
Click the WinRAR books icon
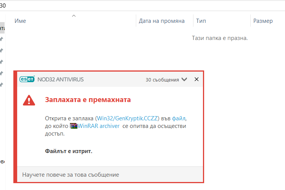pyautogui.click(x=74, y=126)
